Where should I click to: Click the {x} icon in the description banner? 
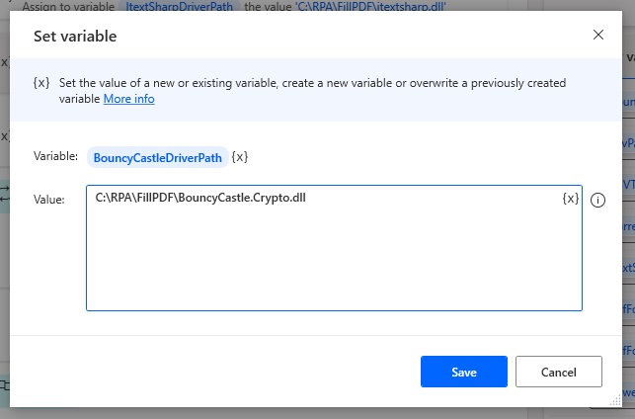pyautogui.click(x=41, y=83)
